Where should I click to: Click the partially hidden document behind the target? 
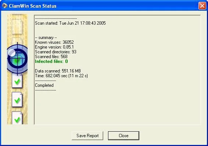pos(17,41)
